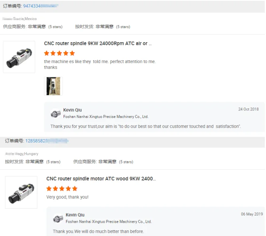Click the 06 May 2019 reply date

pyautogui.click(x=252, y=214)
